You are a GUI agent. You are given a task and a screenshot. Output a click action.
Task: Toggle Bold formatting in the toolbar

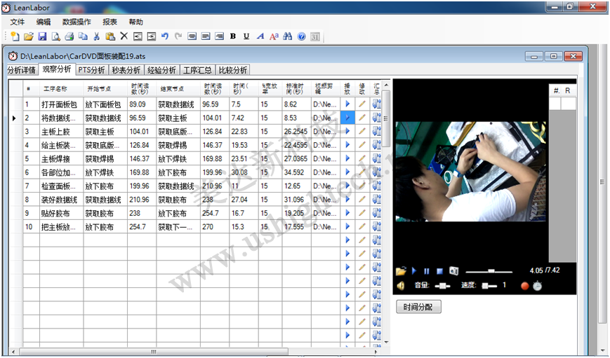pyautogui.click(x=233, y=36)
